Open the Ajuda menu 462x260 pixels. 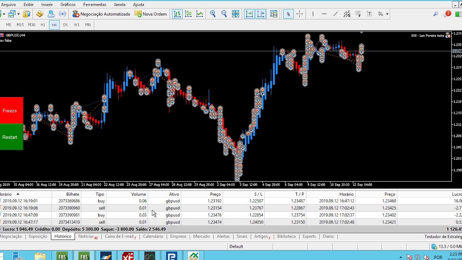(139, 5)
